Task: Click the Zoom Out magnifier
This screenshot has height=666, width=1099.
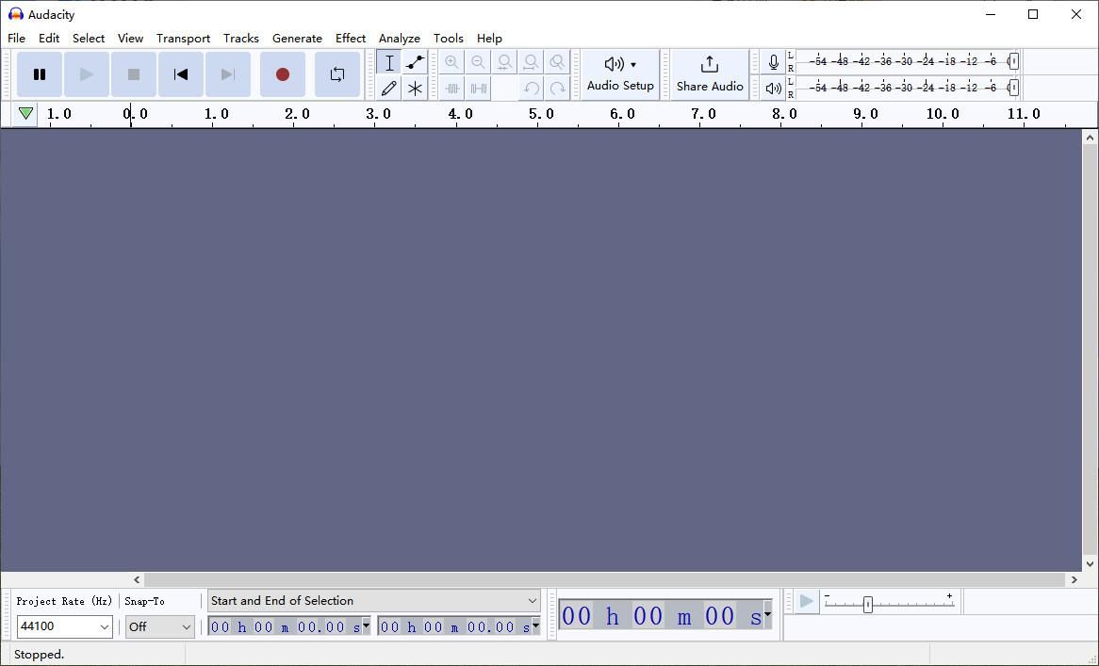Action: [478, 62]
